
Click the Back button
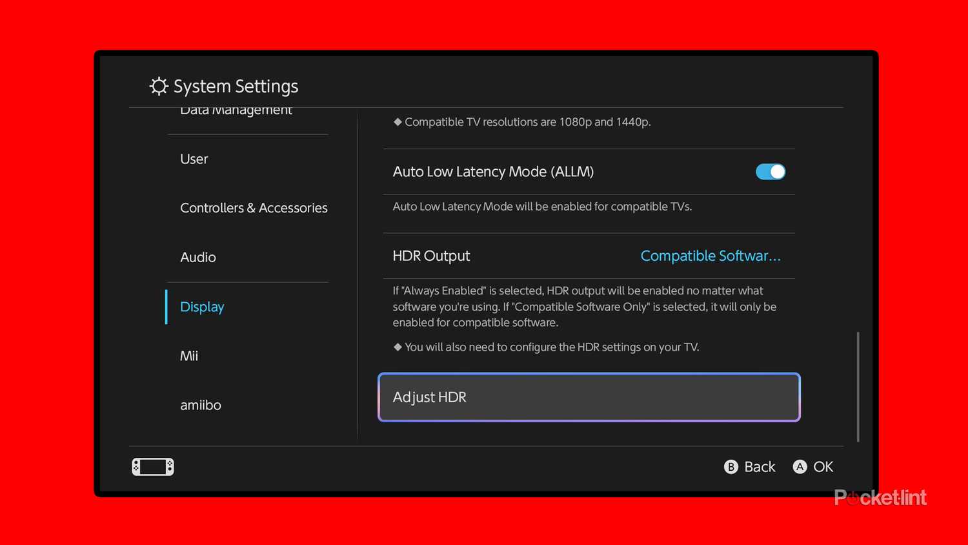749,466
